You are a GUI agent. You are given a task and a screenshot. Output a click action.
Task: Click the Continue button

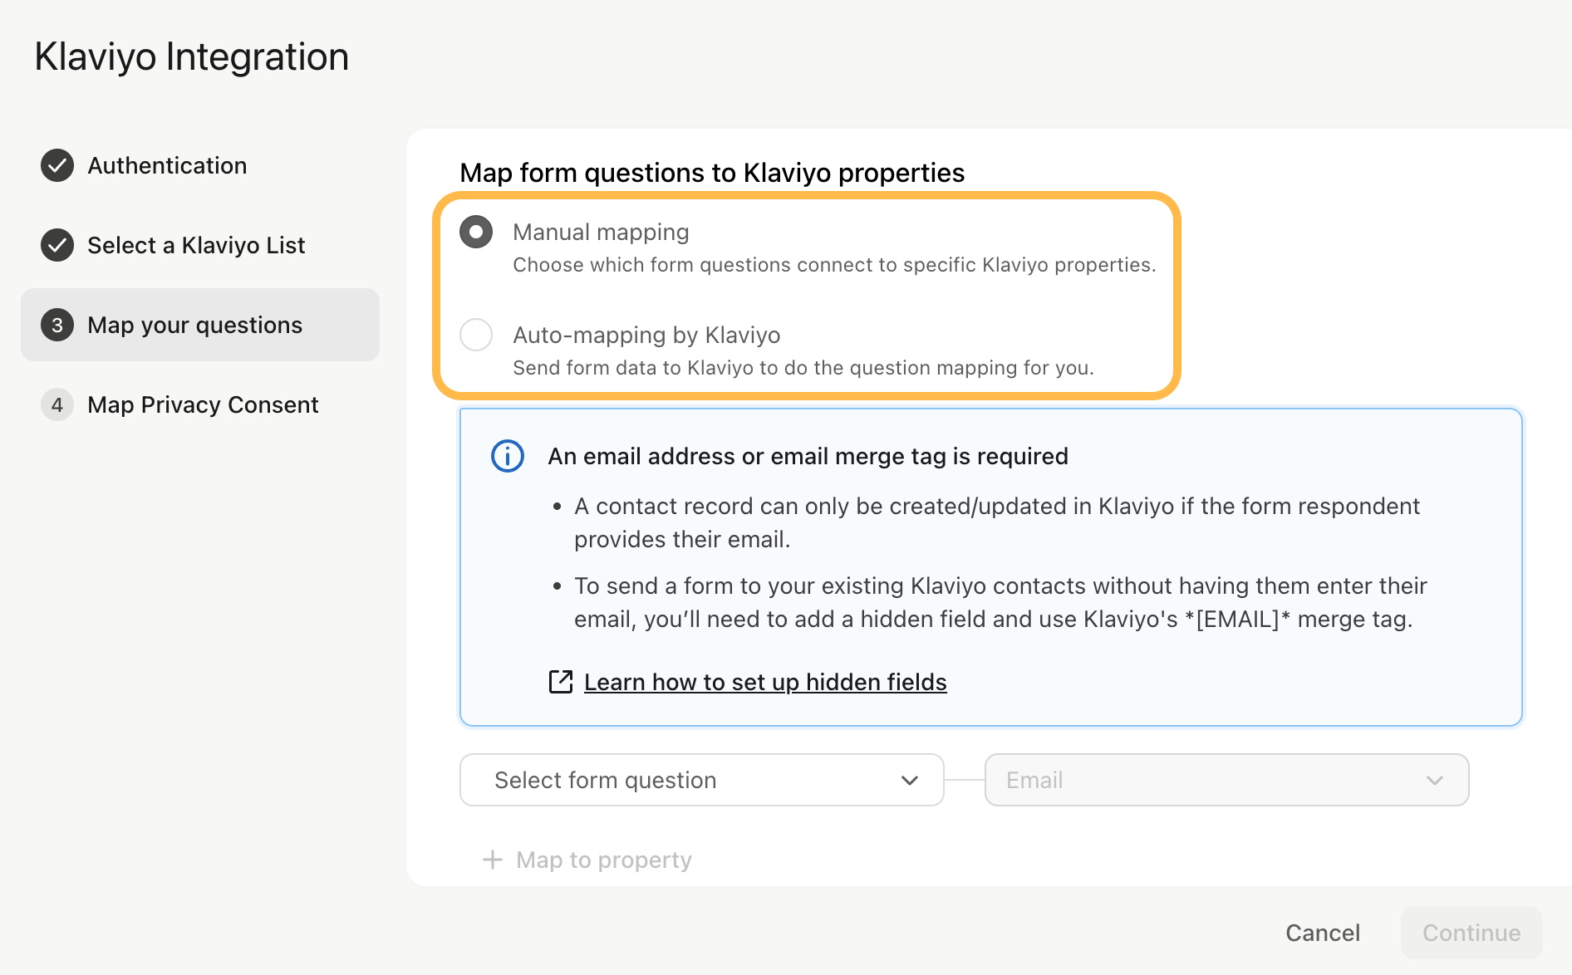point(1471,933)
